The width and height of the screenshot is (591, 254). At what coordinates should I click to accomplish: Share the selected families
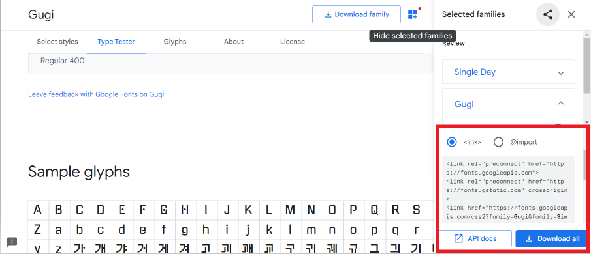coord(548,14)
